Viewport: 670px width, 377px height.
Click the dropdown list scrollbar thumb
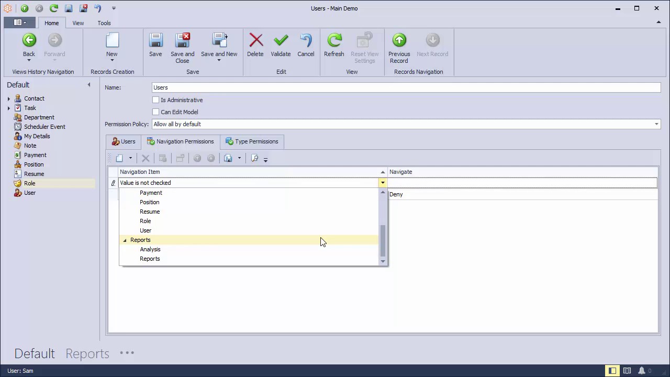383,241
